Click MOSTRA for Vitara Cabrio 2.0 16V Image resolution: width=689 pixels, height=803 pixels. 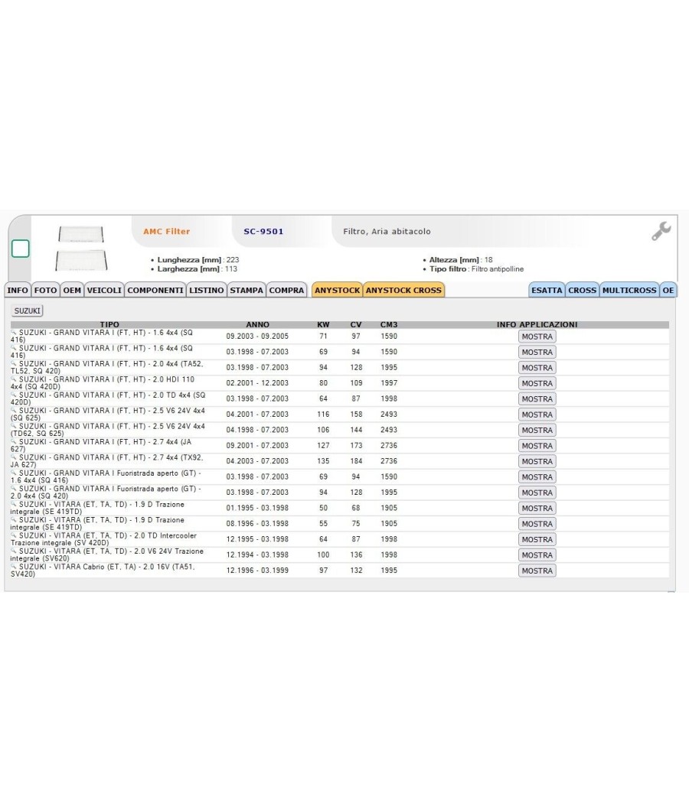(x=537, y=571)
